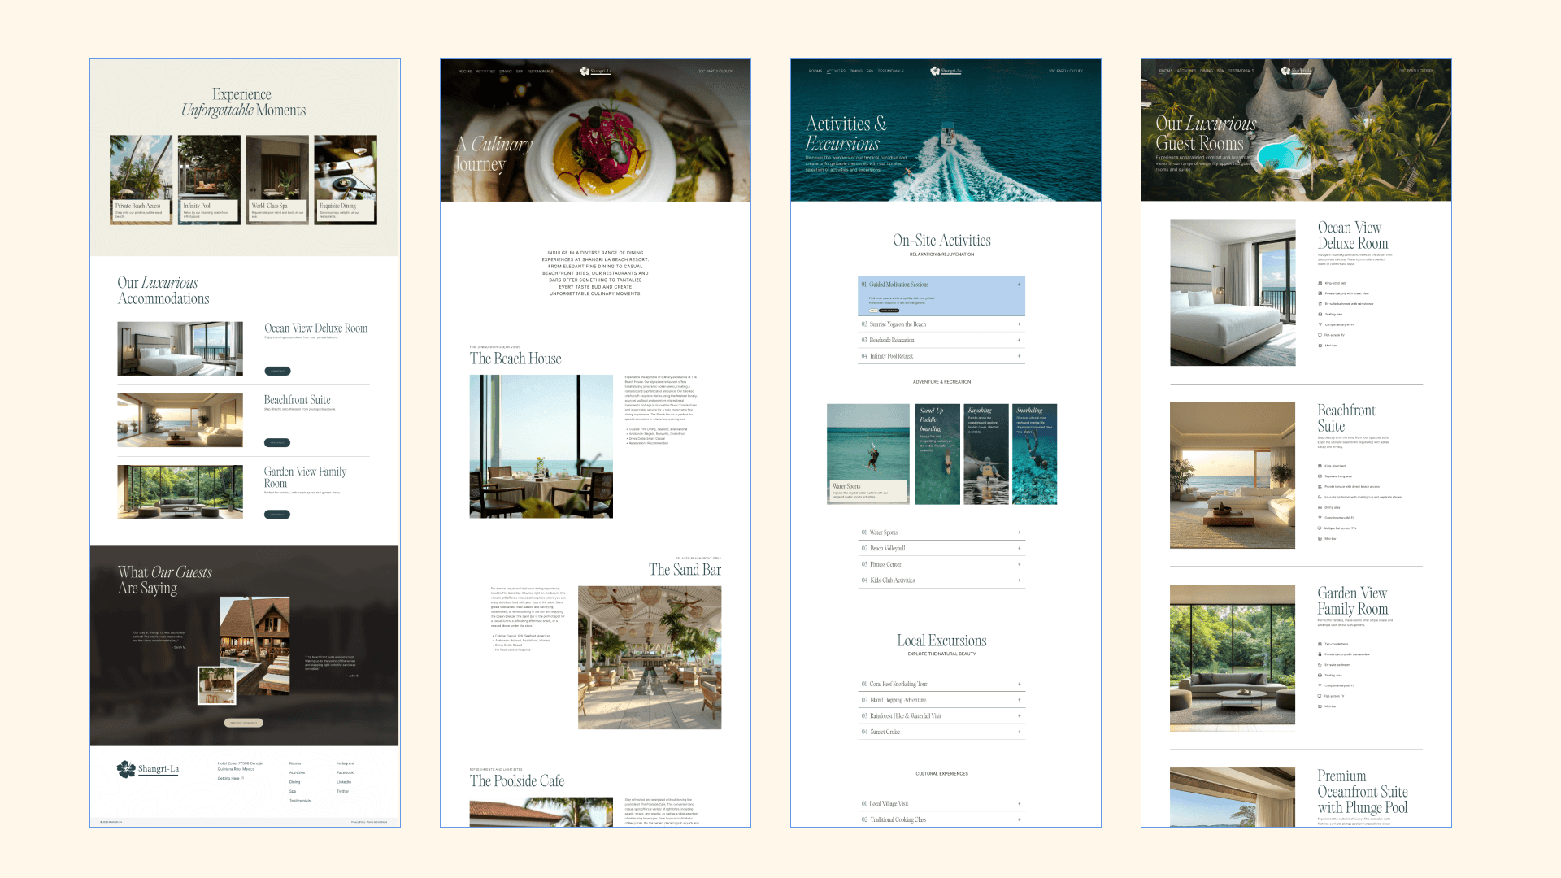Click the King-sized bed icon under Ocean View Deluxe Room
The image size is (1561, 878).
(1320, 283)
